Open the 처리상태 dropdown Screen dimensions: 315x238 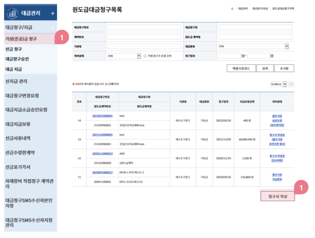point(124,56)
